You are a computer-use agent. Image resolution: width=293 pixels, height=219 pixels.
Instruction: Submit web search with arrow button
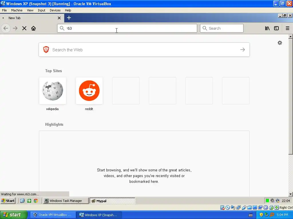tap(243, 50)
